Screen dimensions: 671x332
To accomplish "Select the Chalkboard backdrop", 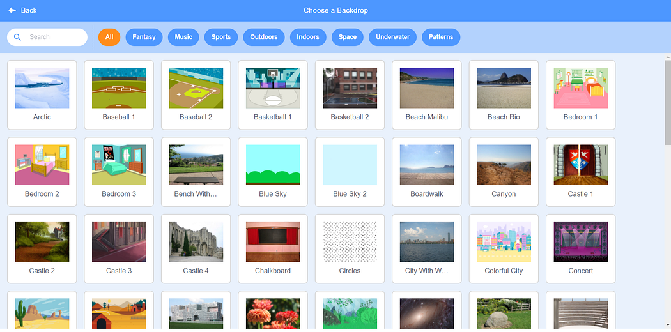I will pyautogui.click(x=273, y=248).
